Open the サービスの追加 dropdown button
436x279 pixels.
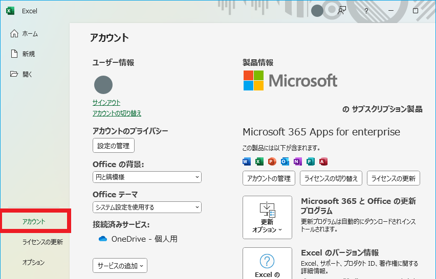[120, 266]
